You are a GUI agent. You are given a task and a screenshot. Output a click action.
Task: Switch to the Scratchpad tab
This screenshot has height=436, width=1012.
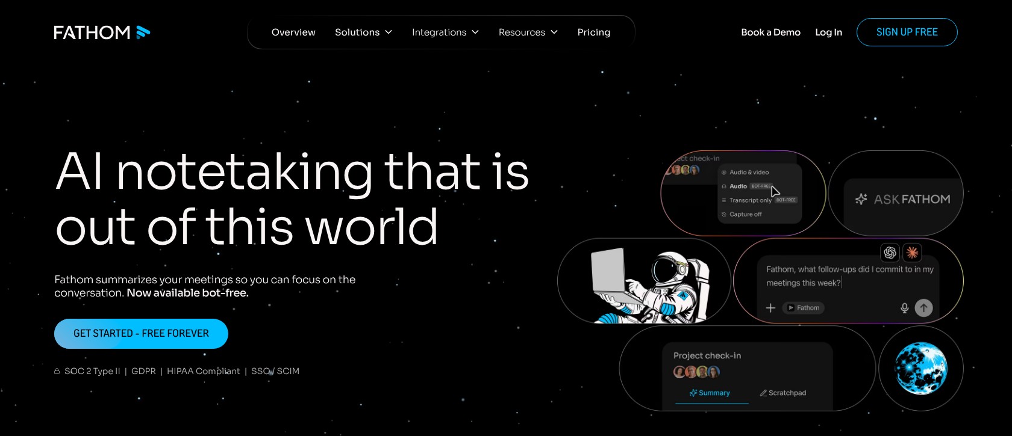click(782, 393)
